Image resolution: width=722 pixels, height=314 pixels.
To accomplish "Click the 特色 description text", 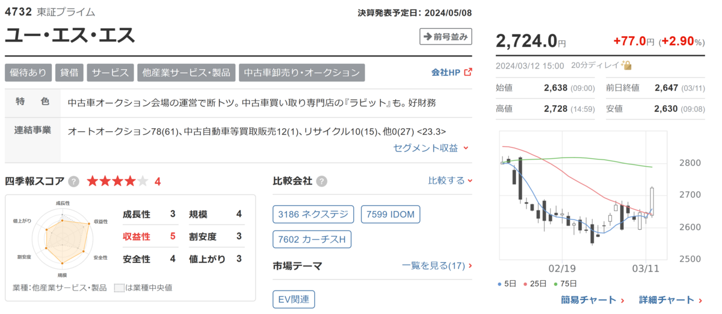I will coord(251,103).
